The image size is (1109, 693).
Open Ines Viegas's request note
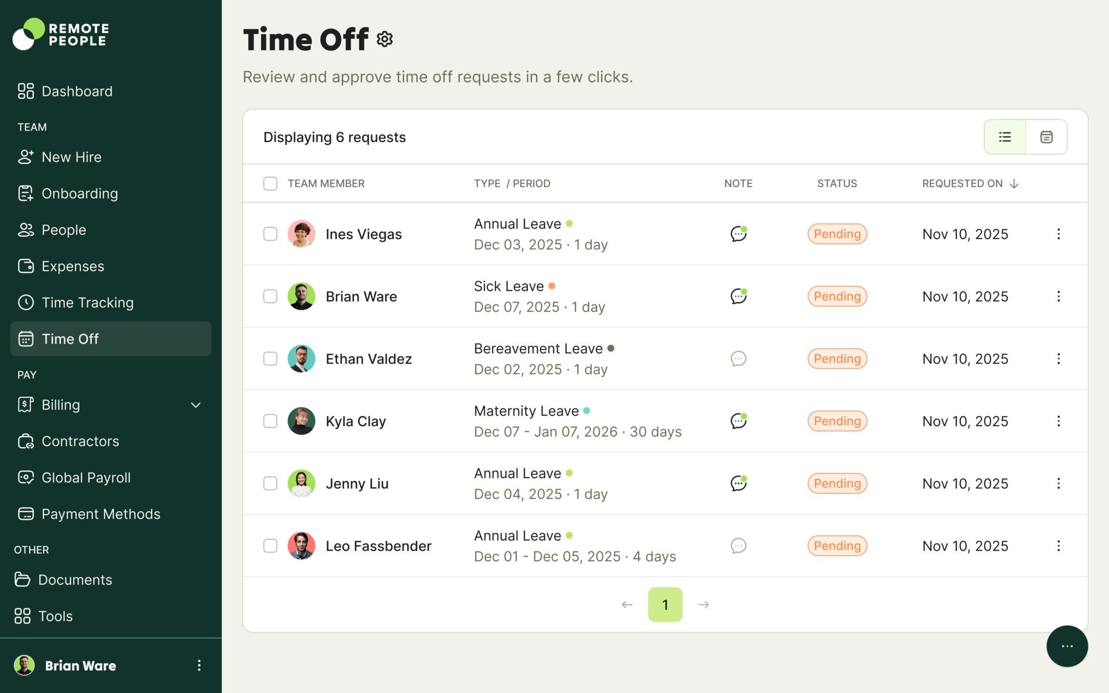click(x=738, y=234)
